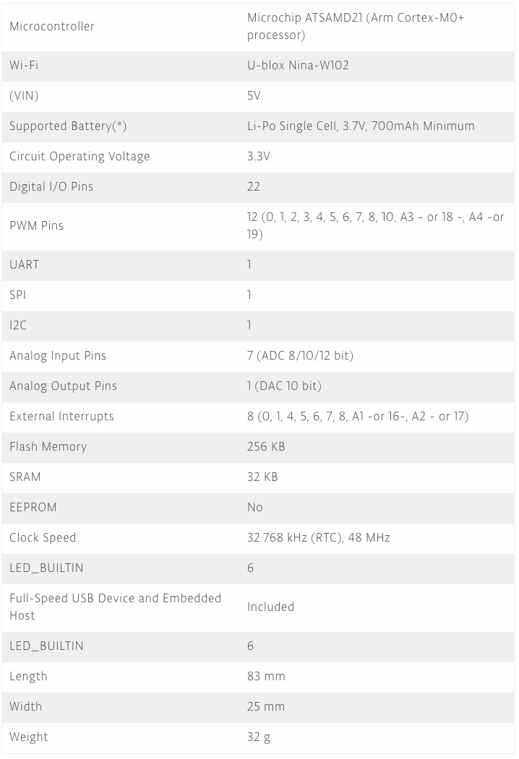Viewport: 519px width, 759px height.
Task: Click the Length 83 mm value
Action: pos(266,676)
